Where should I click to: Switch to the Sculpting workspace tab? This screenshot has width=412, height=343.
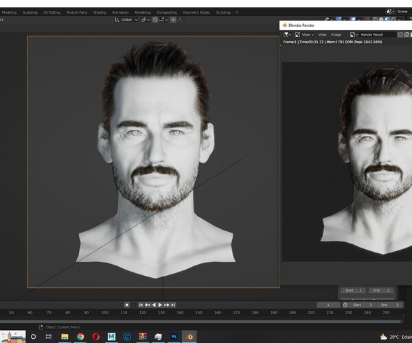click(30, 12)
